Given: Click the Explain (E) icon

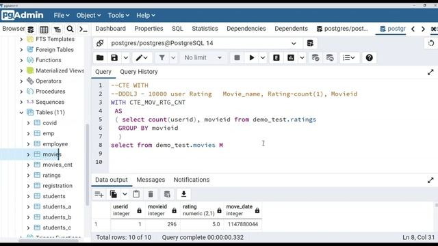Looking at the screenshot, I should 276,57.
